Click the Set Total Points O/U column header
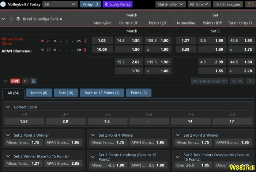This screenshot has width=256, height=172. (241, 23)
